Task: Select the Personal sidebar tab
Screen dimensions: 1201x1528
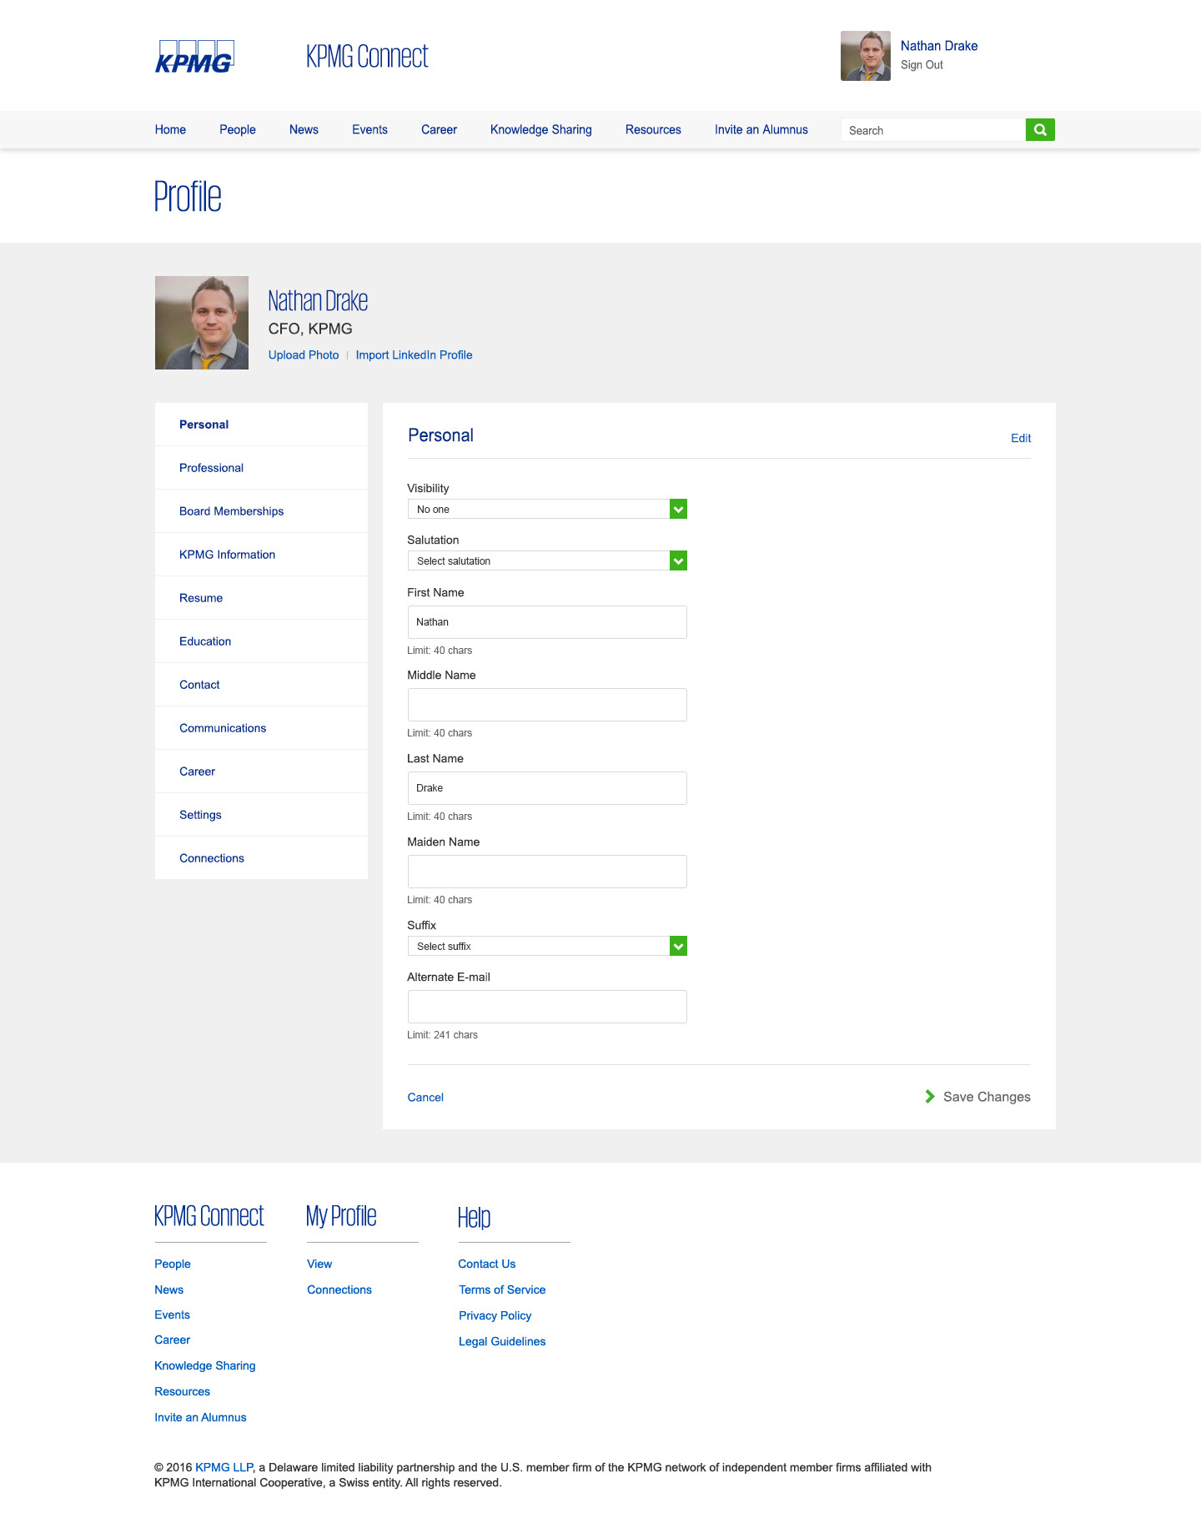Action: click(x=261, y=425)
